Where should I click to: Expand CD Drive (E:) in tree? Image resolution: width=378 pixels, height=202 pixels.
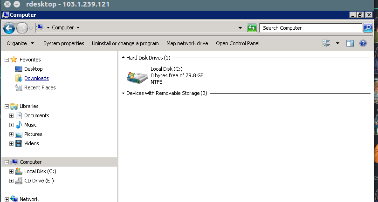[x=11, y=181]
